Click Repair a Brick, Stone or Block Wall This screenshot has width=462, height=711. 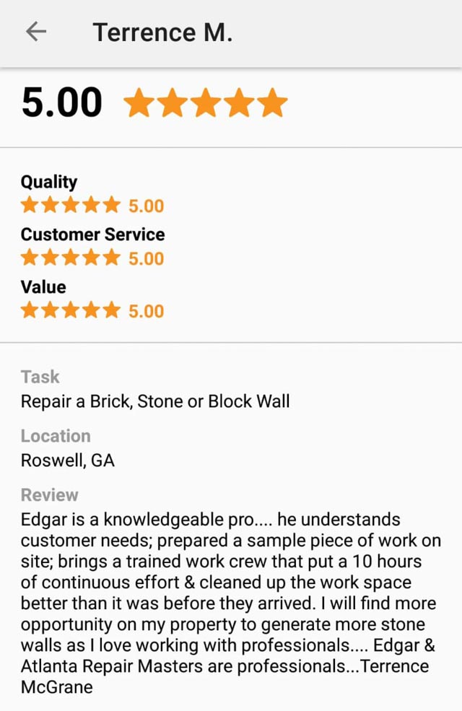(x=155, y=401)
